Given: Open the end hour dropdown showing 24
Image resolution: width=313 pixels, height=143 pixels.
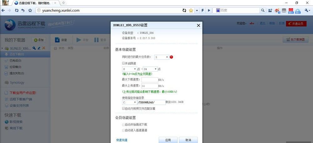Looking at the screenshot, I should coord(150,69).
